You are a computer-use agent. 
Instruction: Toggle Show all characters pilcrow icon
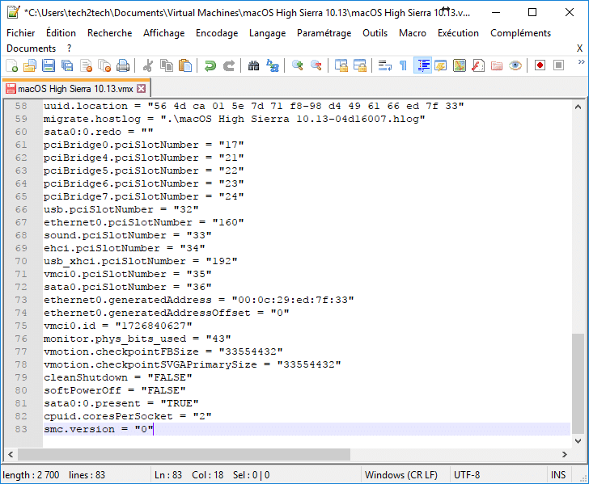403,66
